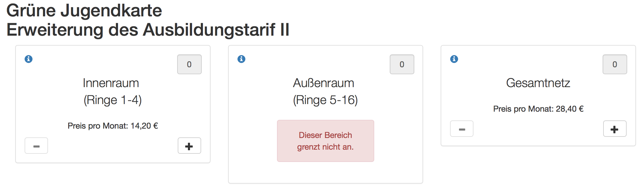Select the 'Erweiterung des Ausbildungstarif II' heading
The image size is (643, 190).
148,30
